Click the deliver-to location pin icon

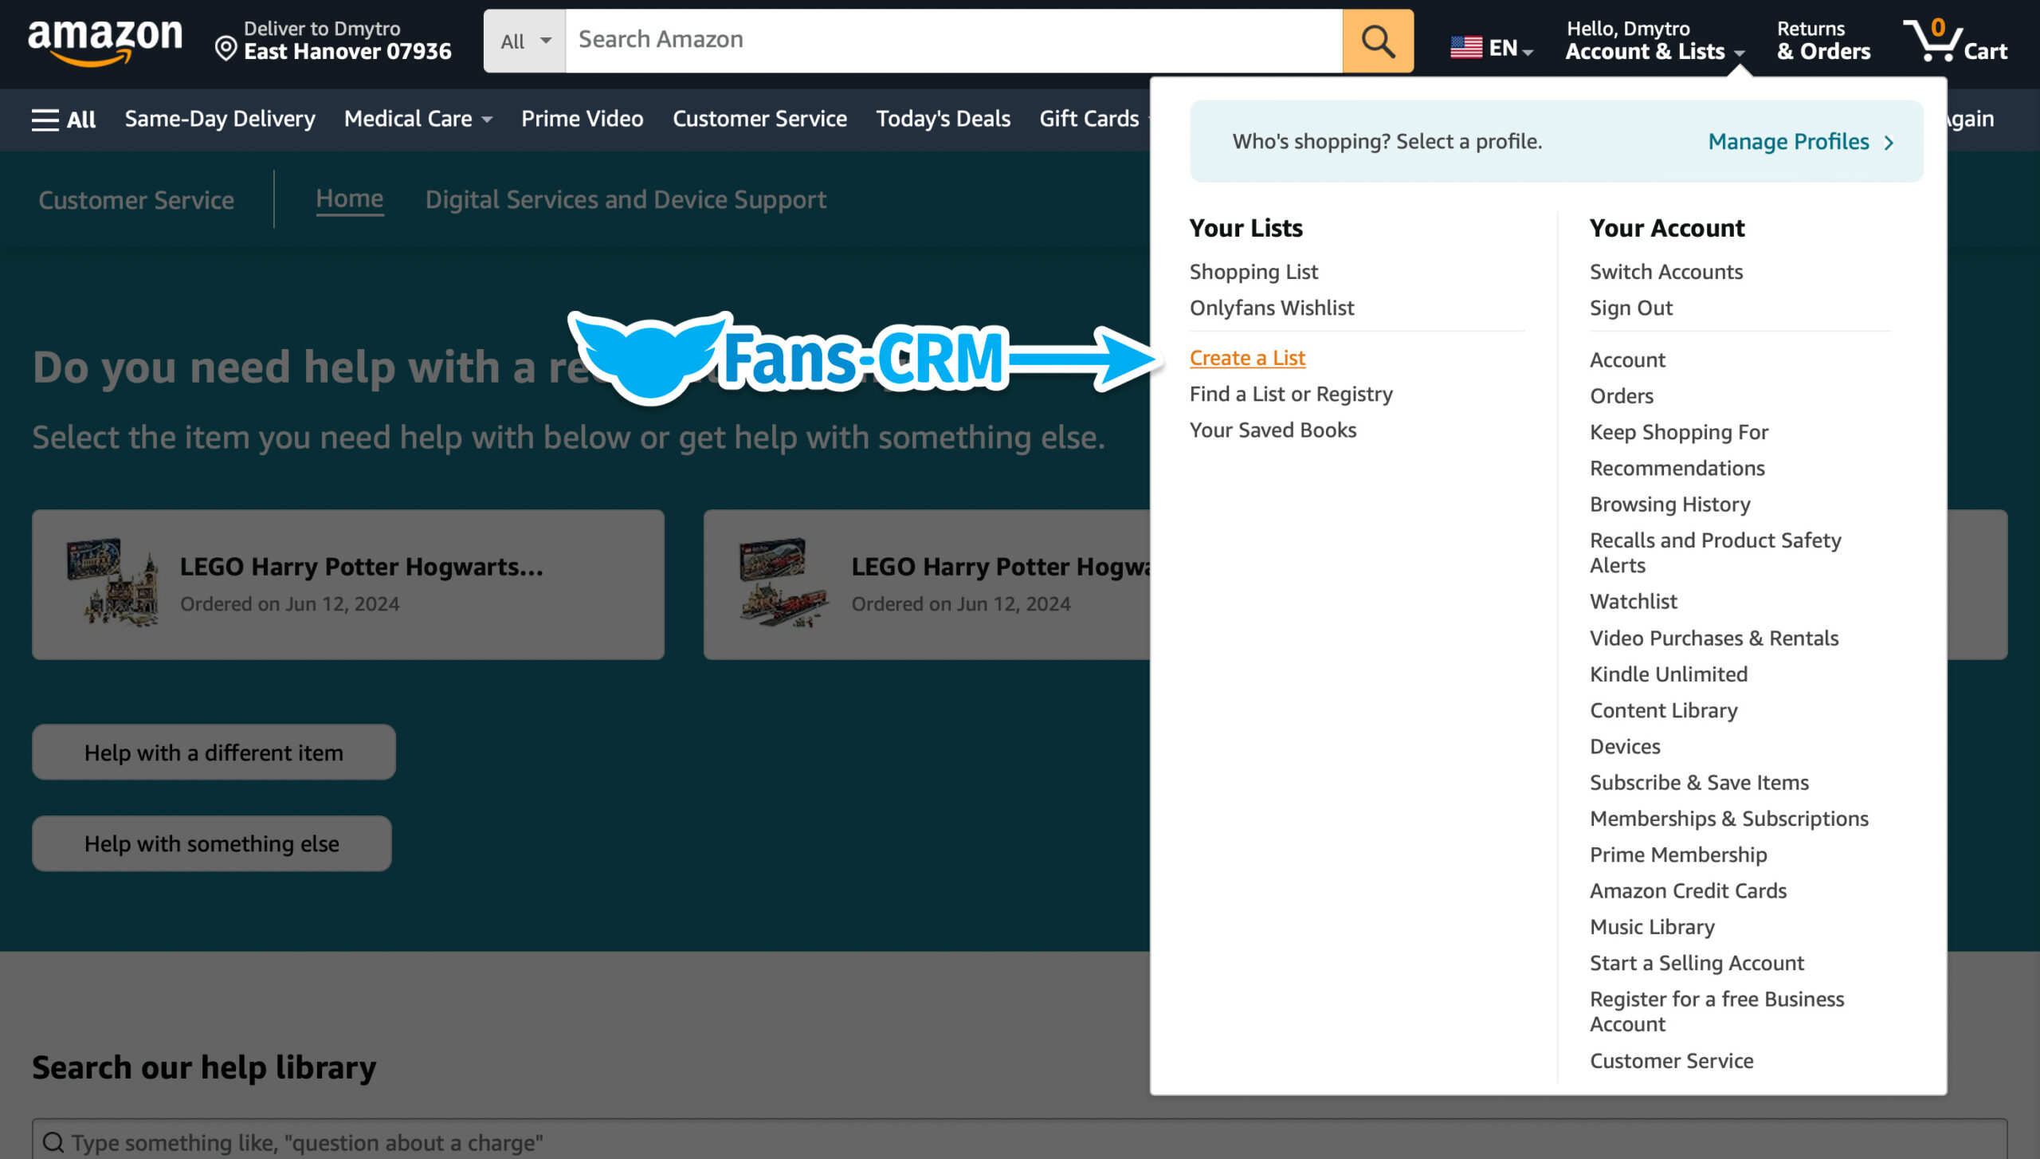click(226, 49)
